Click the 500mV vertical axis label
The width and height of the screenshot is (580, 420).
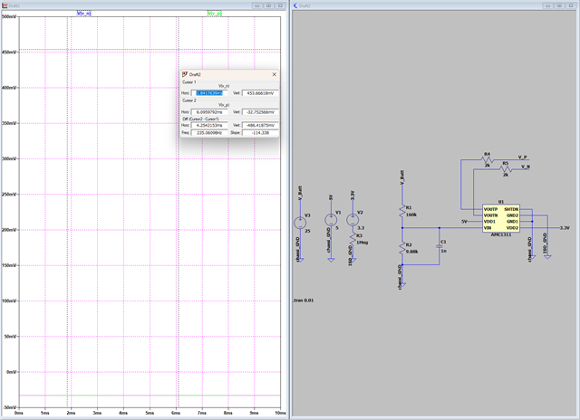(9, 16)
